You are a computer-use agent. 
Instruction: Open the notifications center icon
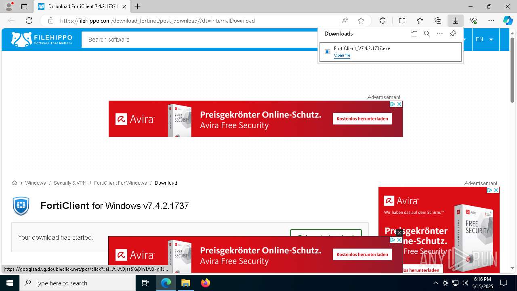pos(504,283)
